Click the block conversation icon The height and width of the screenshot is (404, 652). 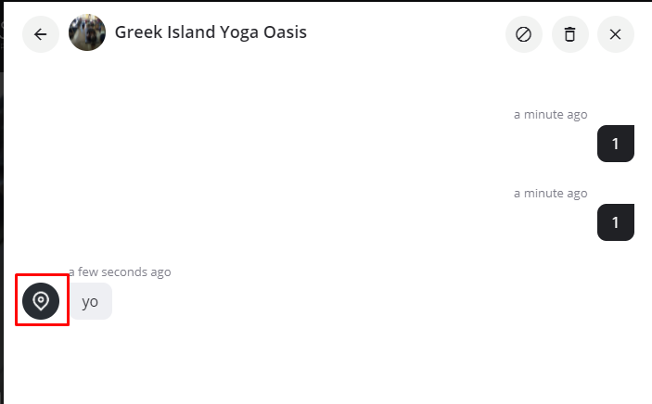click(523, 34)
